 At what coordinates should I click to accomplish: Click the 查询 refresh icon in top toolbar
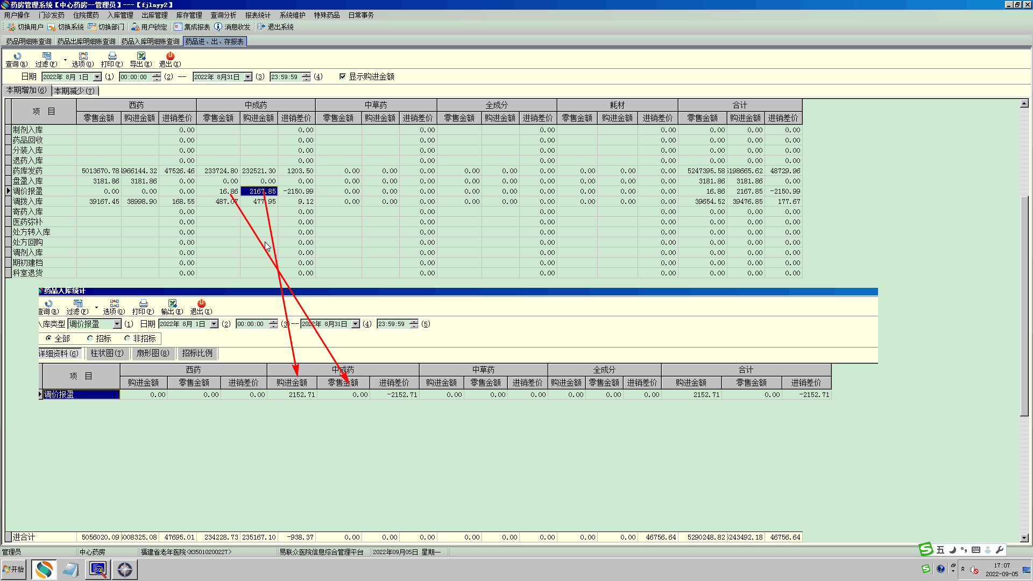17,56
